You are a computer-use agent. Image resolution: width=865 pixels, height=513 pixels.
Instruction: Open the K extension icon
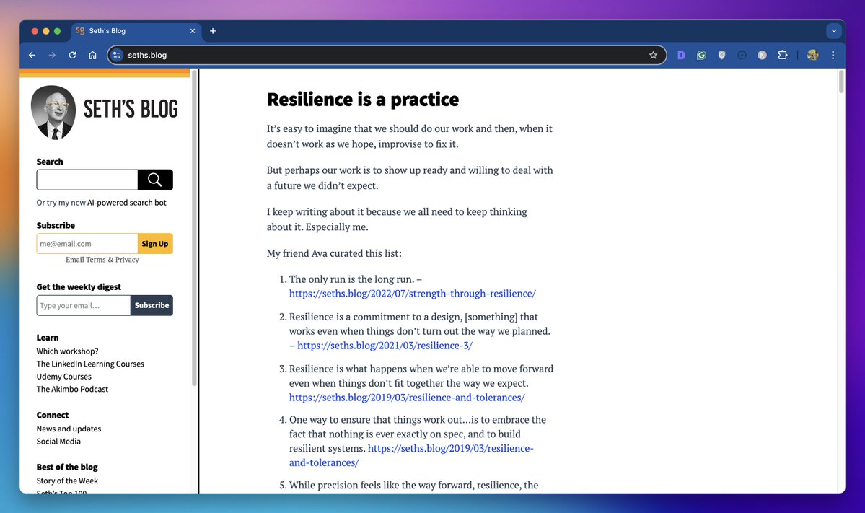click(762, 55)
